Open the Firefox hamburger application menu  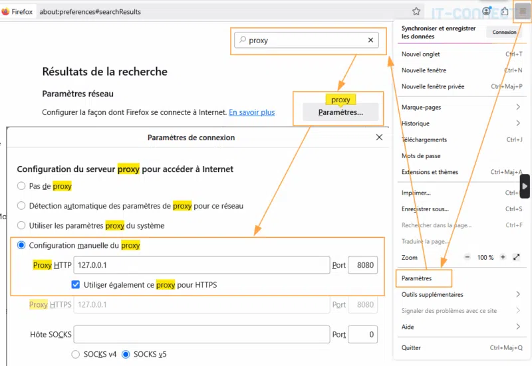[x=523, y=11]
